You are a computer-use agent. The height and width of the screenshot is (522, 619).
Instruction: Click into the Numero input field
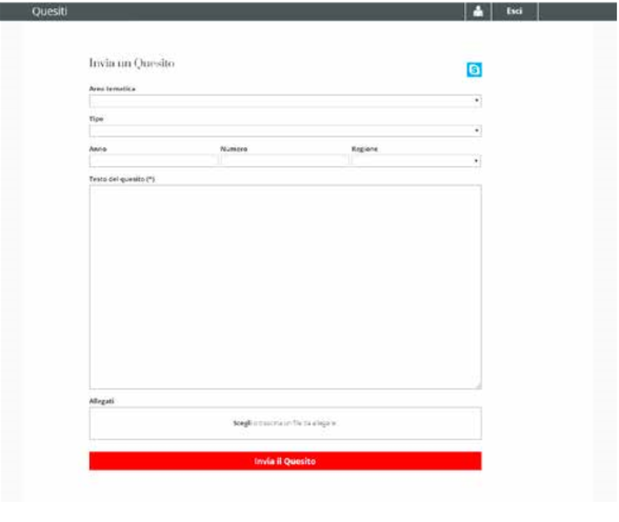click(x=284, y=161)
